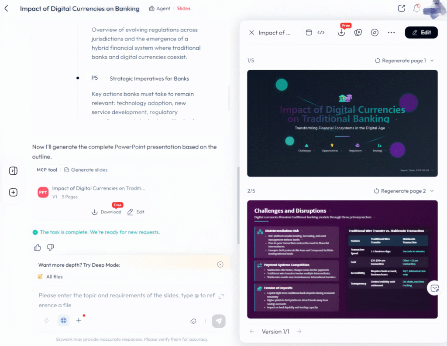447x346 pixels.
Task: Select the Slides tab in header
Action: point(184,8)
